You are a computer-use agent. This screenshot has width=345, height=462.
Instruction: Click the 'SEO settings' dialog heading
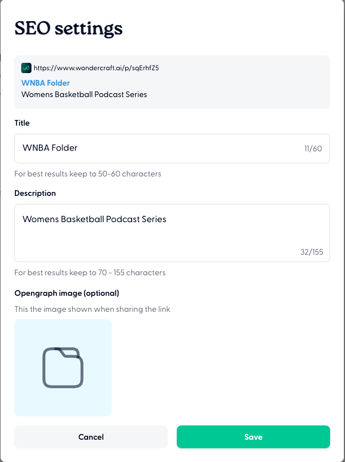tap(69, 28)
